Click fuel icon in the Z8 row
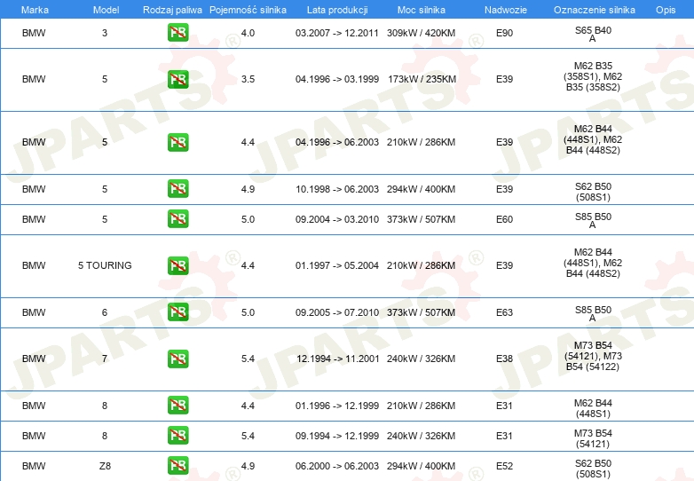This screenshot has width=694, height=481. (177, 466)
